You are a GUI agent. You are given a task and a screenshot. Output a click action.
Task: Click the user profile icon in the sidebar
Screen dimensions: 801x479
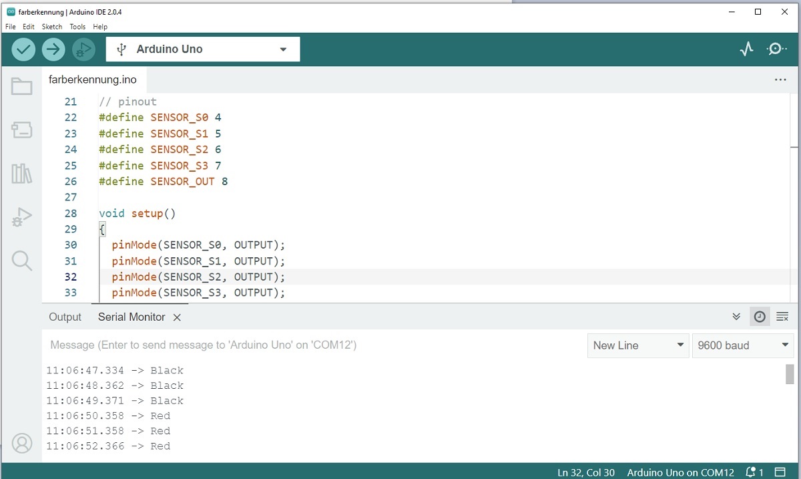[x=22, y=443]
